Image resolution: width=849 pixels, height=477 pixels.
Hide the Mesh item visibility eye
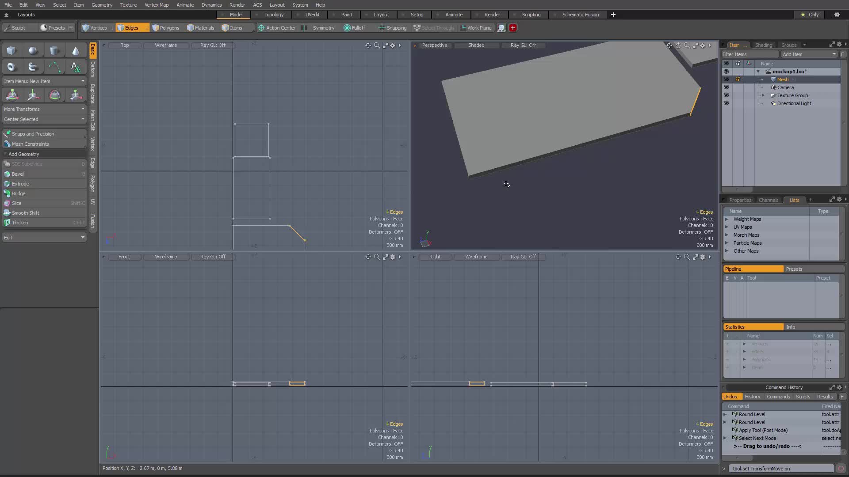(726, 79)
